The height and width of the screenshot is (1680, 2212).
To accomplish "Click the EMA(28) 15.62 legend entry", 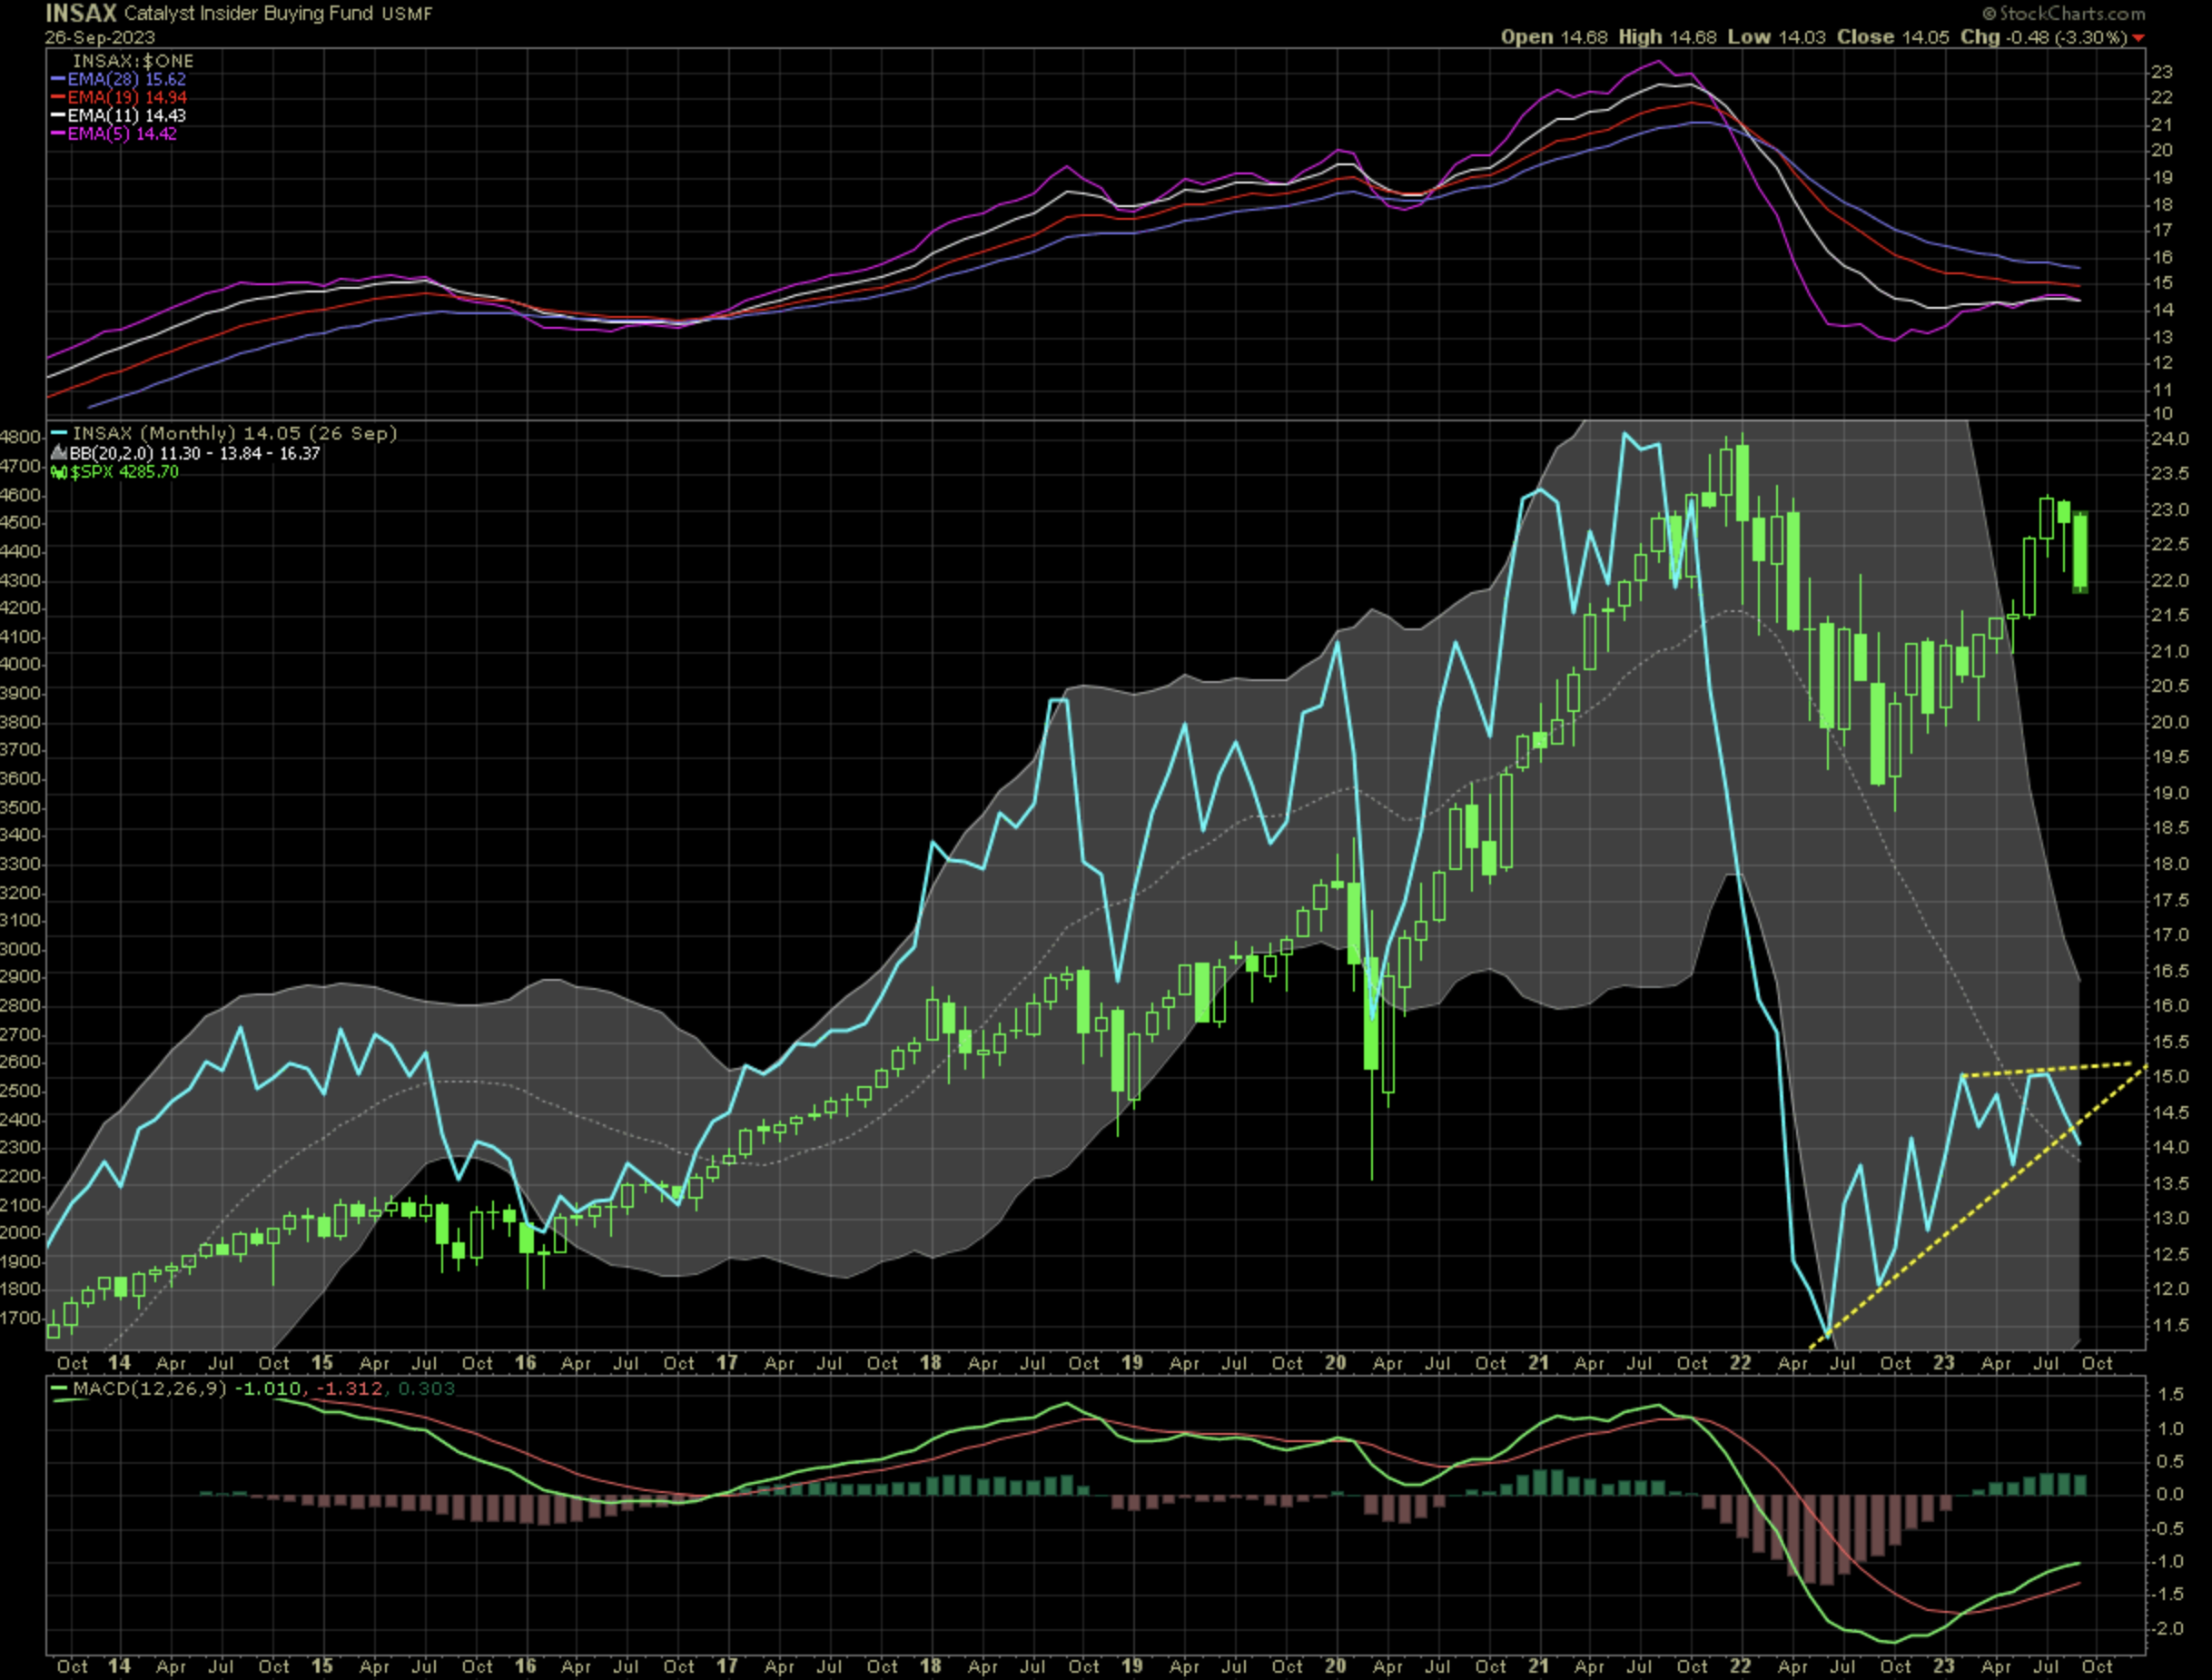I will click(127, 79).
